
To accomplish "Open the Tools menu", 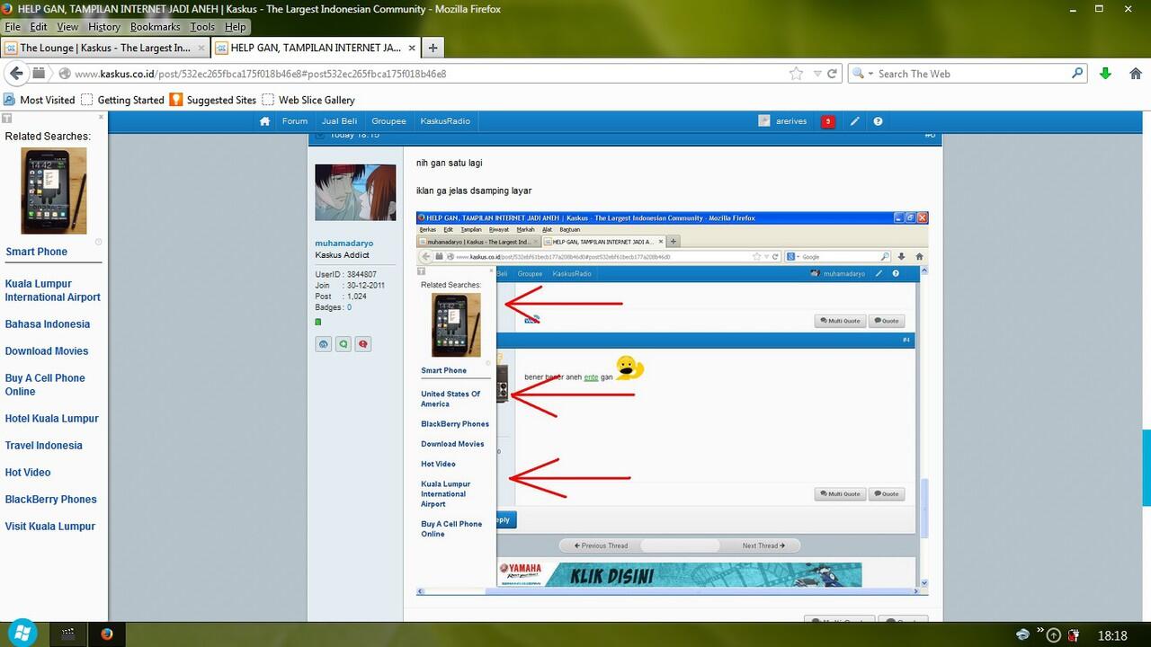I will (x=202, y=27).
